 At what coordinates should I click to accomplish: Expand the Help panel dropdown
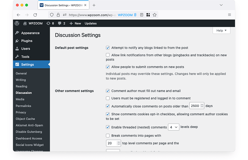(221, 31)
